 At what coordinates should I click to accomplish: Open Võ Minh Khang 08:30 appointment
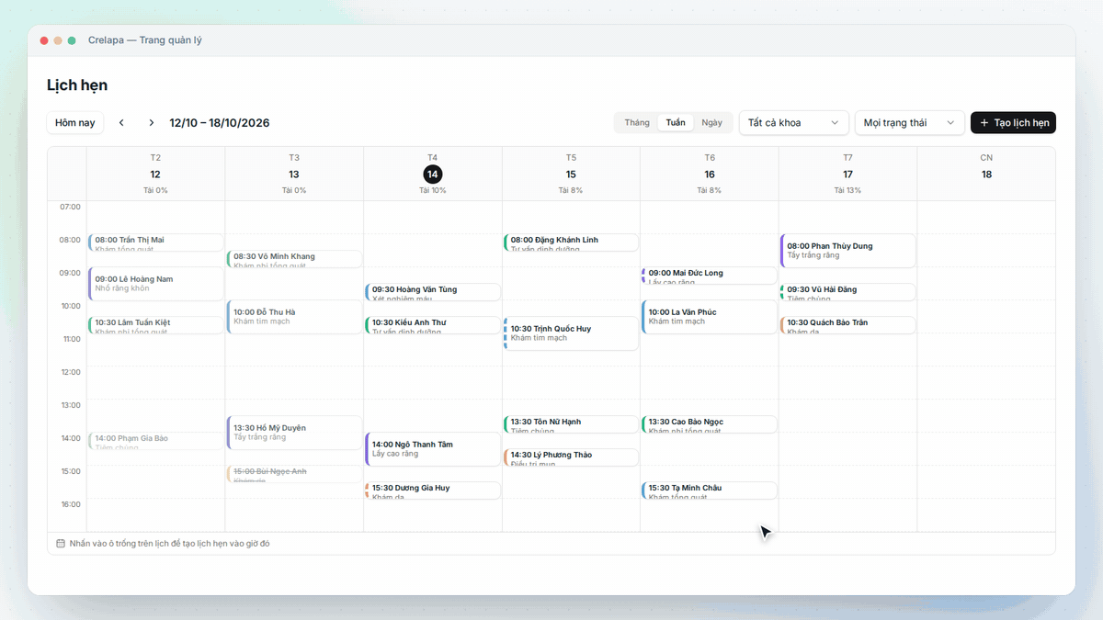(295, 259)
